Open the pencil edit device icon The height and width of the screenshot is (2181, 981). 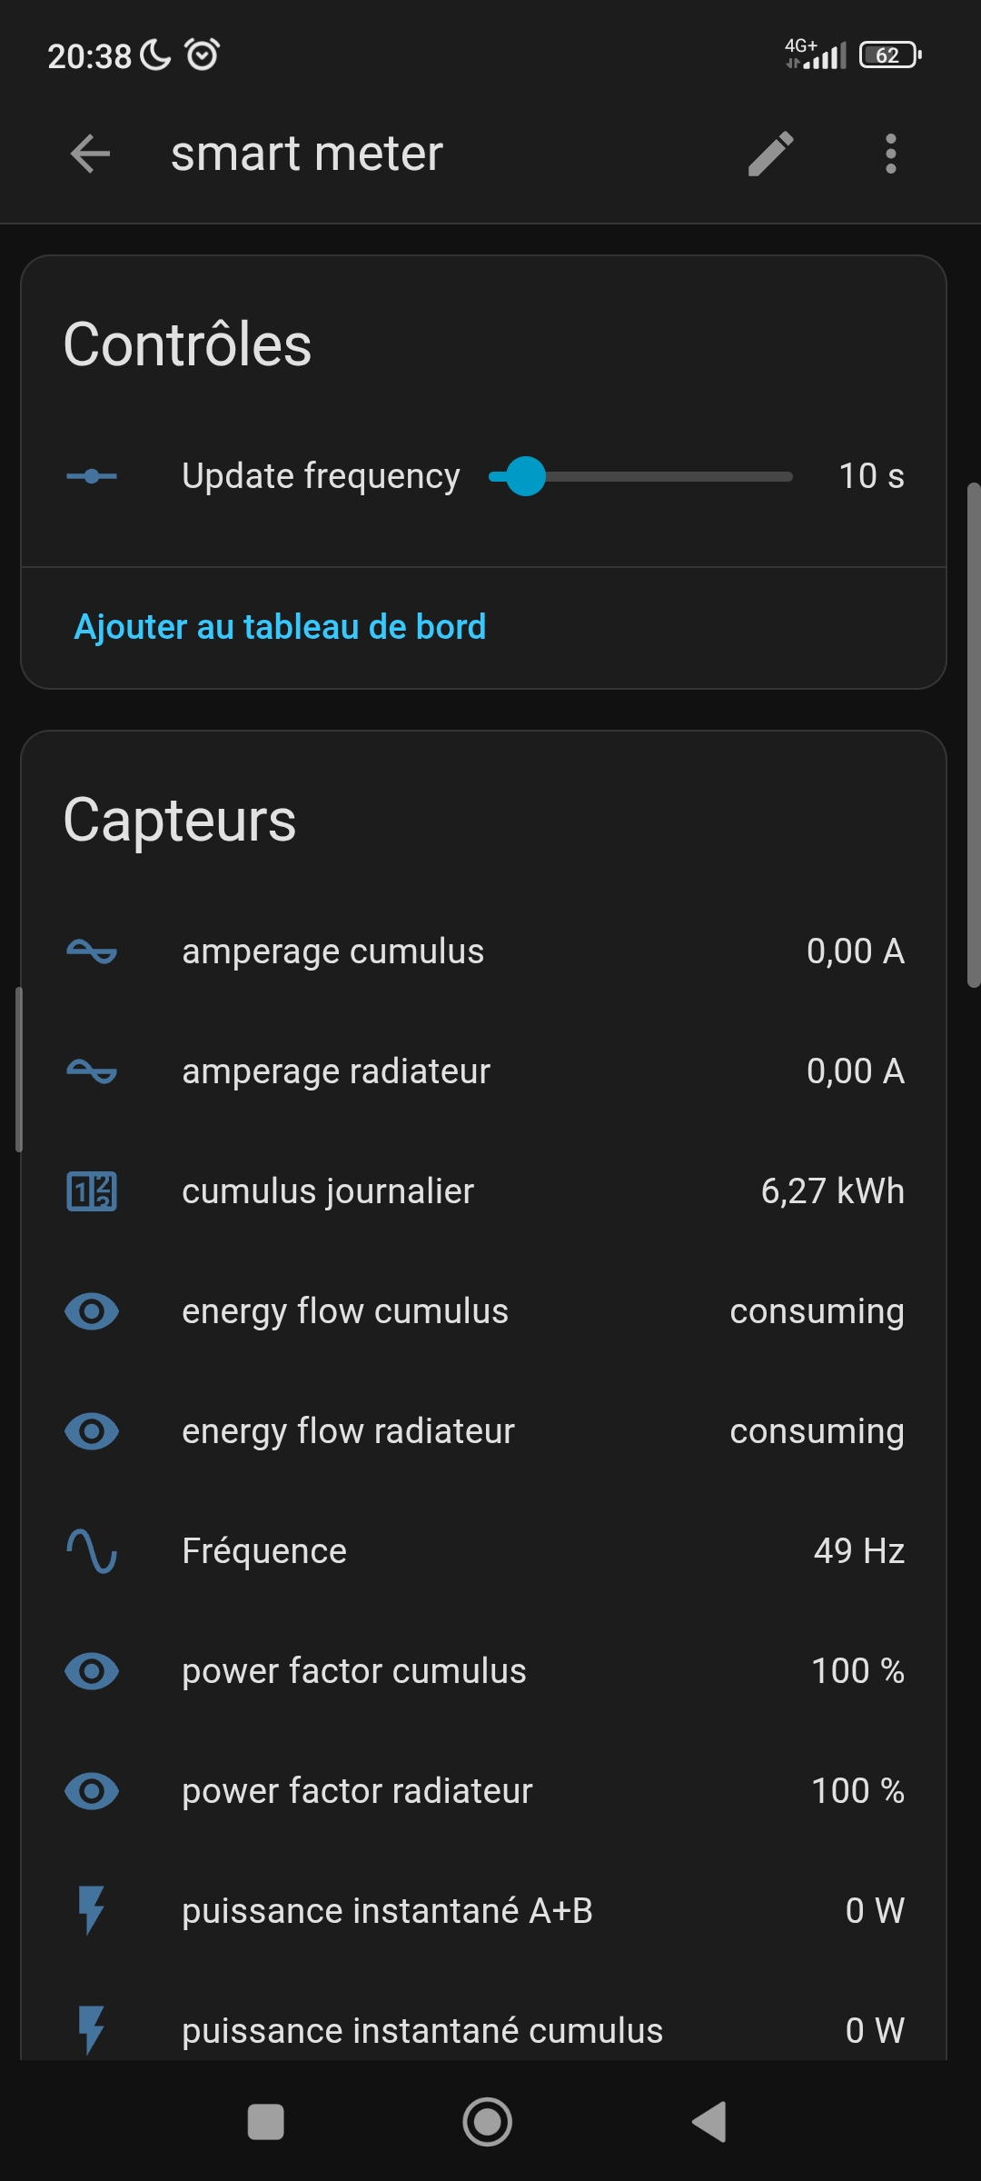[771, 154]
